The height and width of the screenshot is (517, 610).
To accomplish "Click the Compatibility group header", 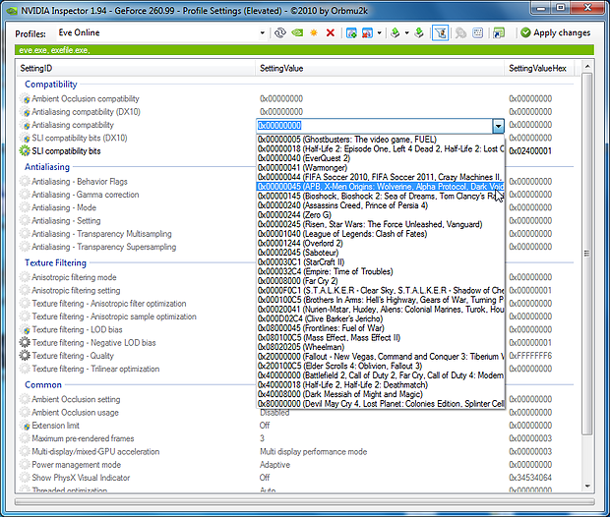I will coord(51,84).
